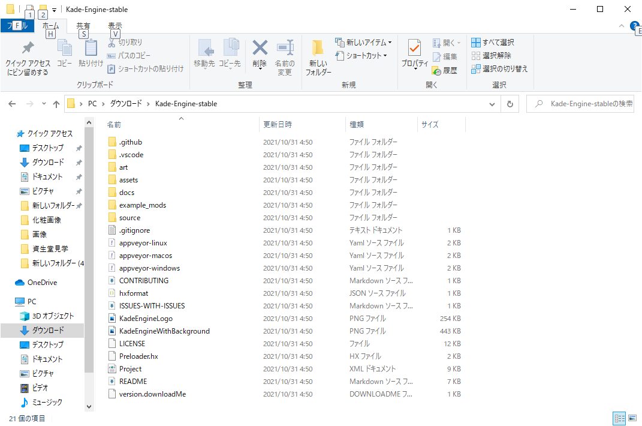
Task: Click Paste shortcut (ショートカットの貼り付け)
Action: pos(145,69)
